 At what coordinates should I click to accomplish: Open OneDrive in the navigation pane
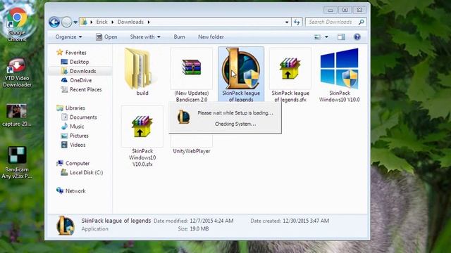(x=76, y=80)
